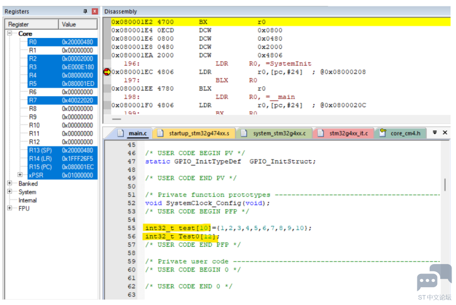Close the Registers panel
Viewport: 456px width, 305px height.
pos(95,11)
